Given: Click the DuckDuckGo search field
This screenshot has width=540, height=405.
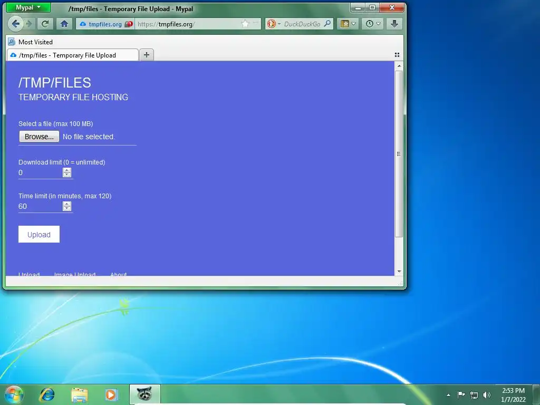Looking at the screenshot, I should tap(302, 24).
